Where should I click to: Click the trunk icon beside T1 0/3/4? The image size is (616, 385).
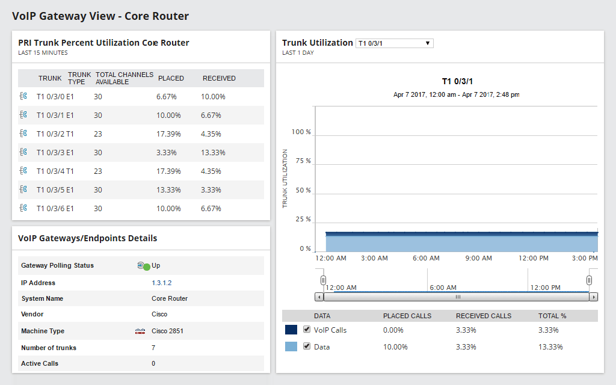24,171
